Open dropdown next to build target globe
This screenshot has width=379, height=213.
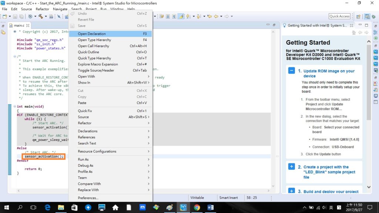click(x=35, y=16)
